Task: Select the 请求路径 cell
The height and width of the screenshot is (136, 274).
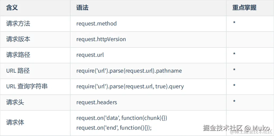Action: click(x=18, y=55)
